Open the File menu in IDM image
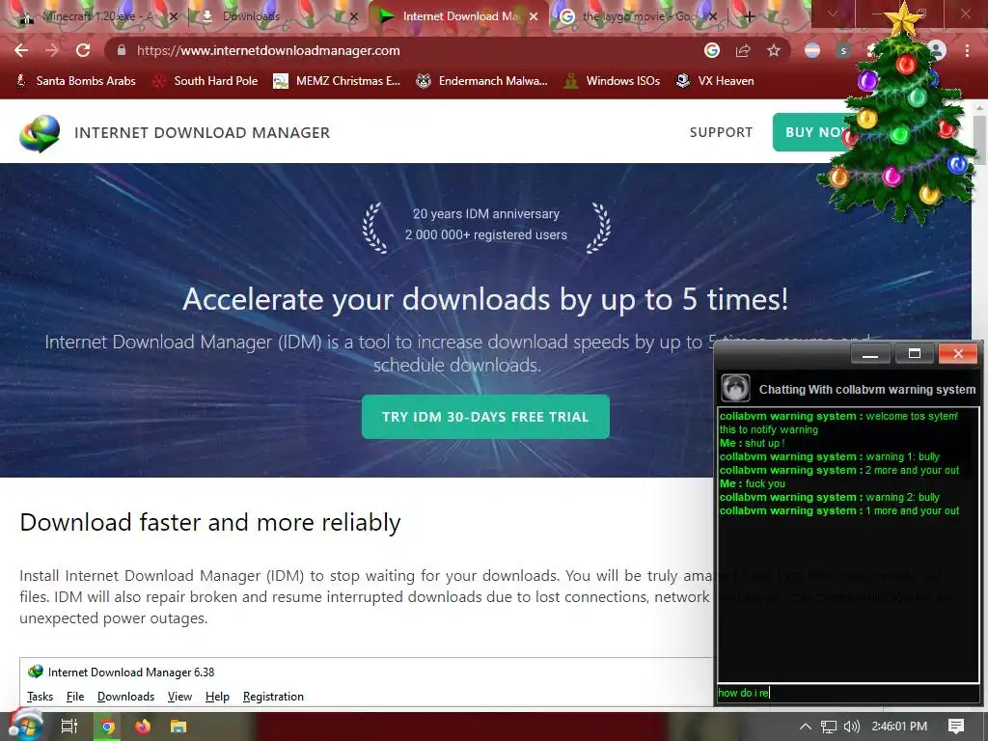This screenshot has height=741, width=988. (75, 697)
